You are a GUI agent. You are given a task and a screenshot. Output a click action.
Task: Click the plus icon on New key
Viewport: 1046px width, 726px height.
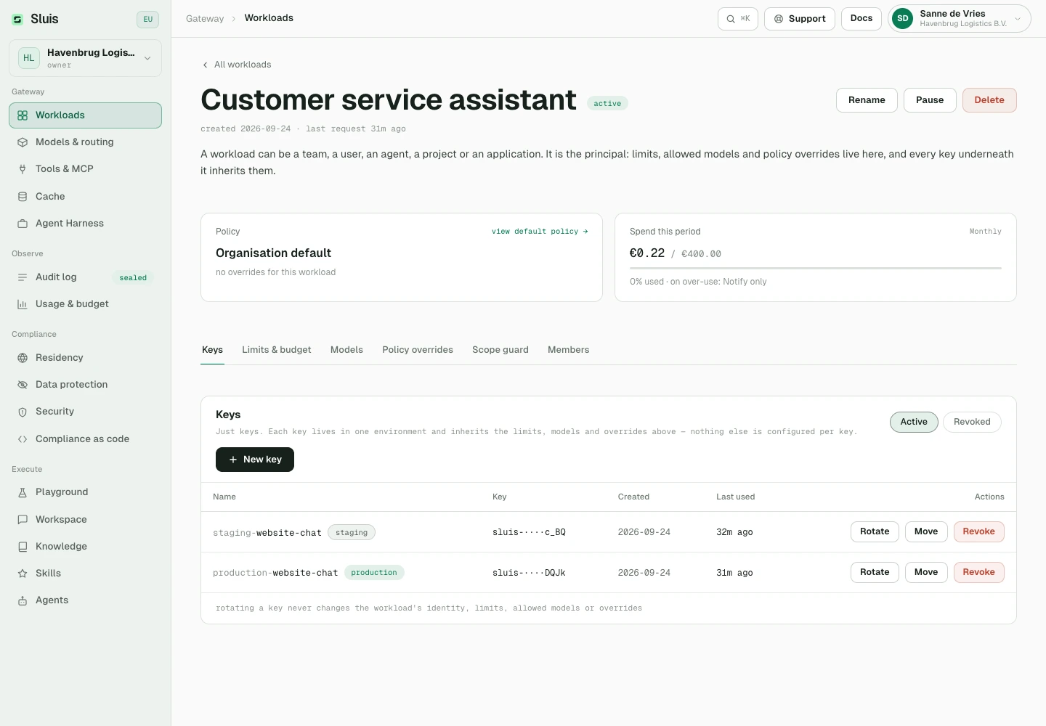[233, 460]
